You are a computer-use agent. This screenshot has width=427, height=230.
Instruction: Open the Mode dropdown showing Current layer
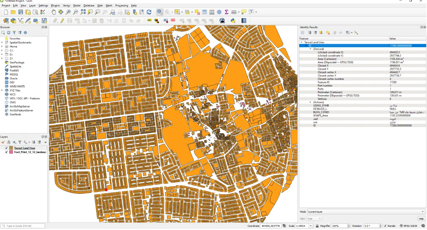point(366,212)
